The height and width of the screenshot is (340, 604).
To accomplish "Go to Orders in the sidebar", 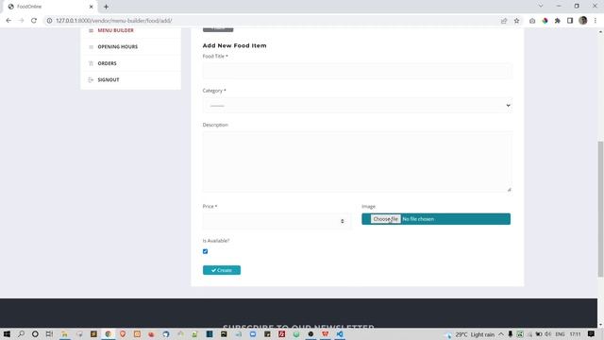I will [107, 63].
